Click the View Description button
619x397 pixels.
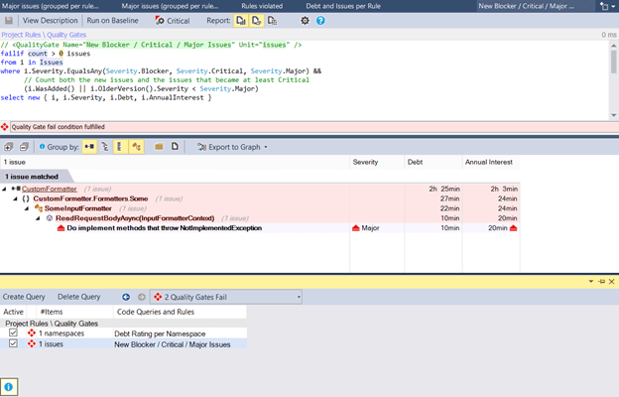pos(50,20)
